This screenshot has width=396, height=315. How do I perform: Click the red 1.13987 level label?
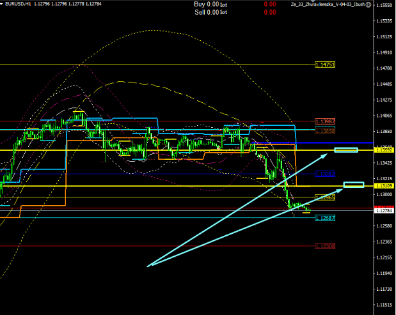(x=325, y=121)
